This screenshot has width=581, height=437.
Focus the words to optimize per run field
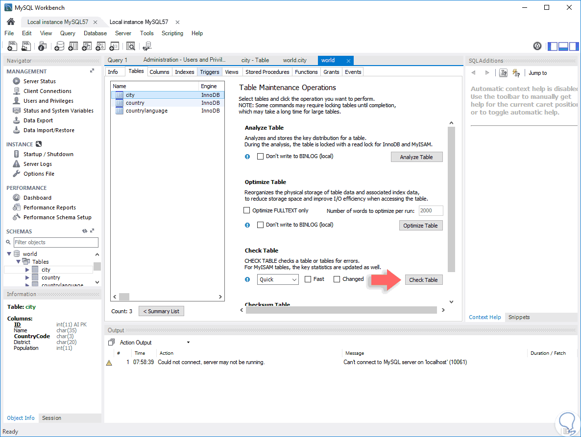tap(431, 210)
